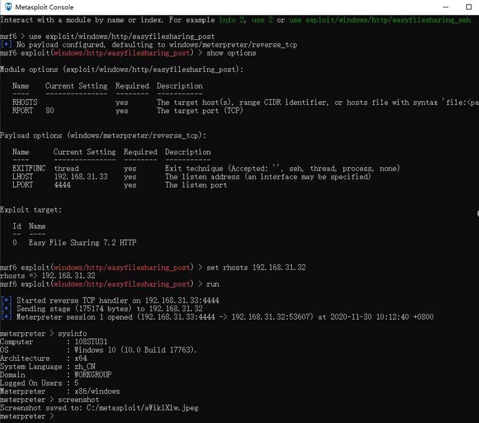Click the LPORT value '4444'
The height and width of the screenshot is (423, 479).
coord(62,185)
